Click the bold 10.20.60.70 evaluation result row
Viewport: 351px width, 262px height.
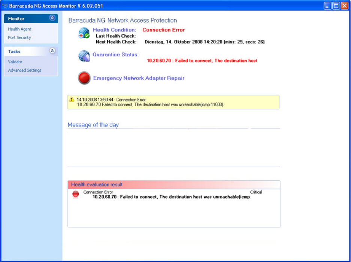click(x=172, y=197)
